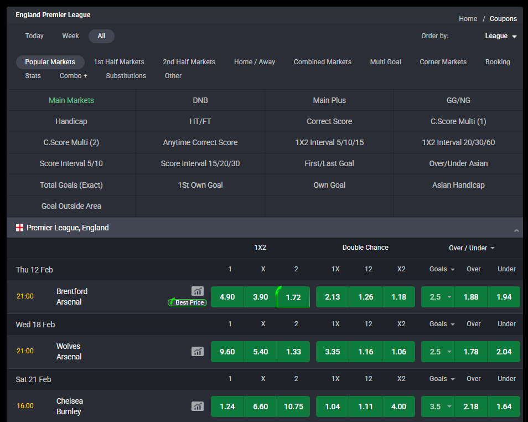528x422 pixels.
Task: Open stats icon for Wolves vs Arsenal
Action: tap(198, 351)
